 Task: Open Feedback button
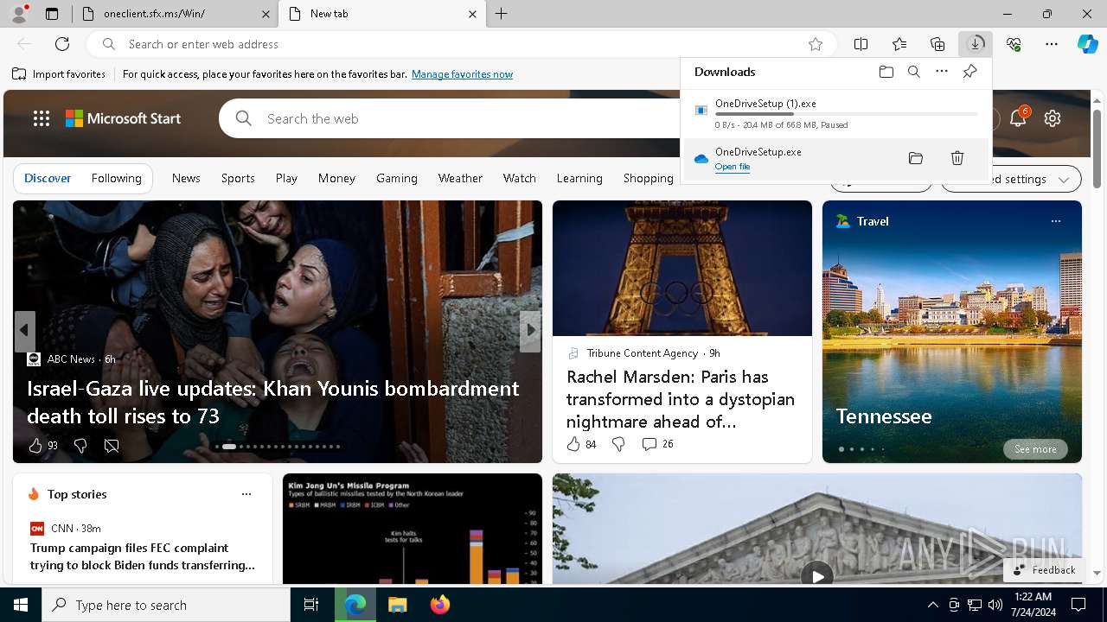pos(1044,570)
